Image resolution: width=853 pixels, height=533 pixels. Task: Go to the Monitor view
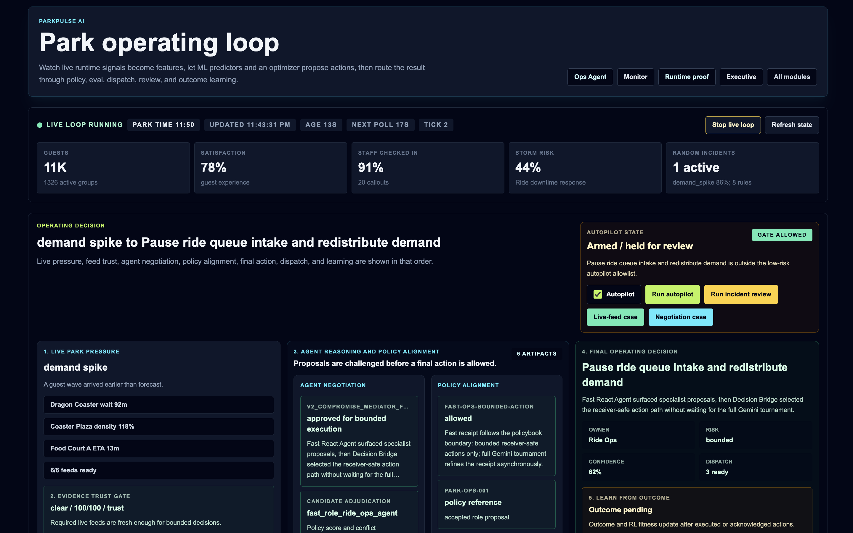[x=635, y=77]
